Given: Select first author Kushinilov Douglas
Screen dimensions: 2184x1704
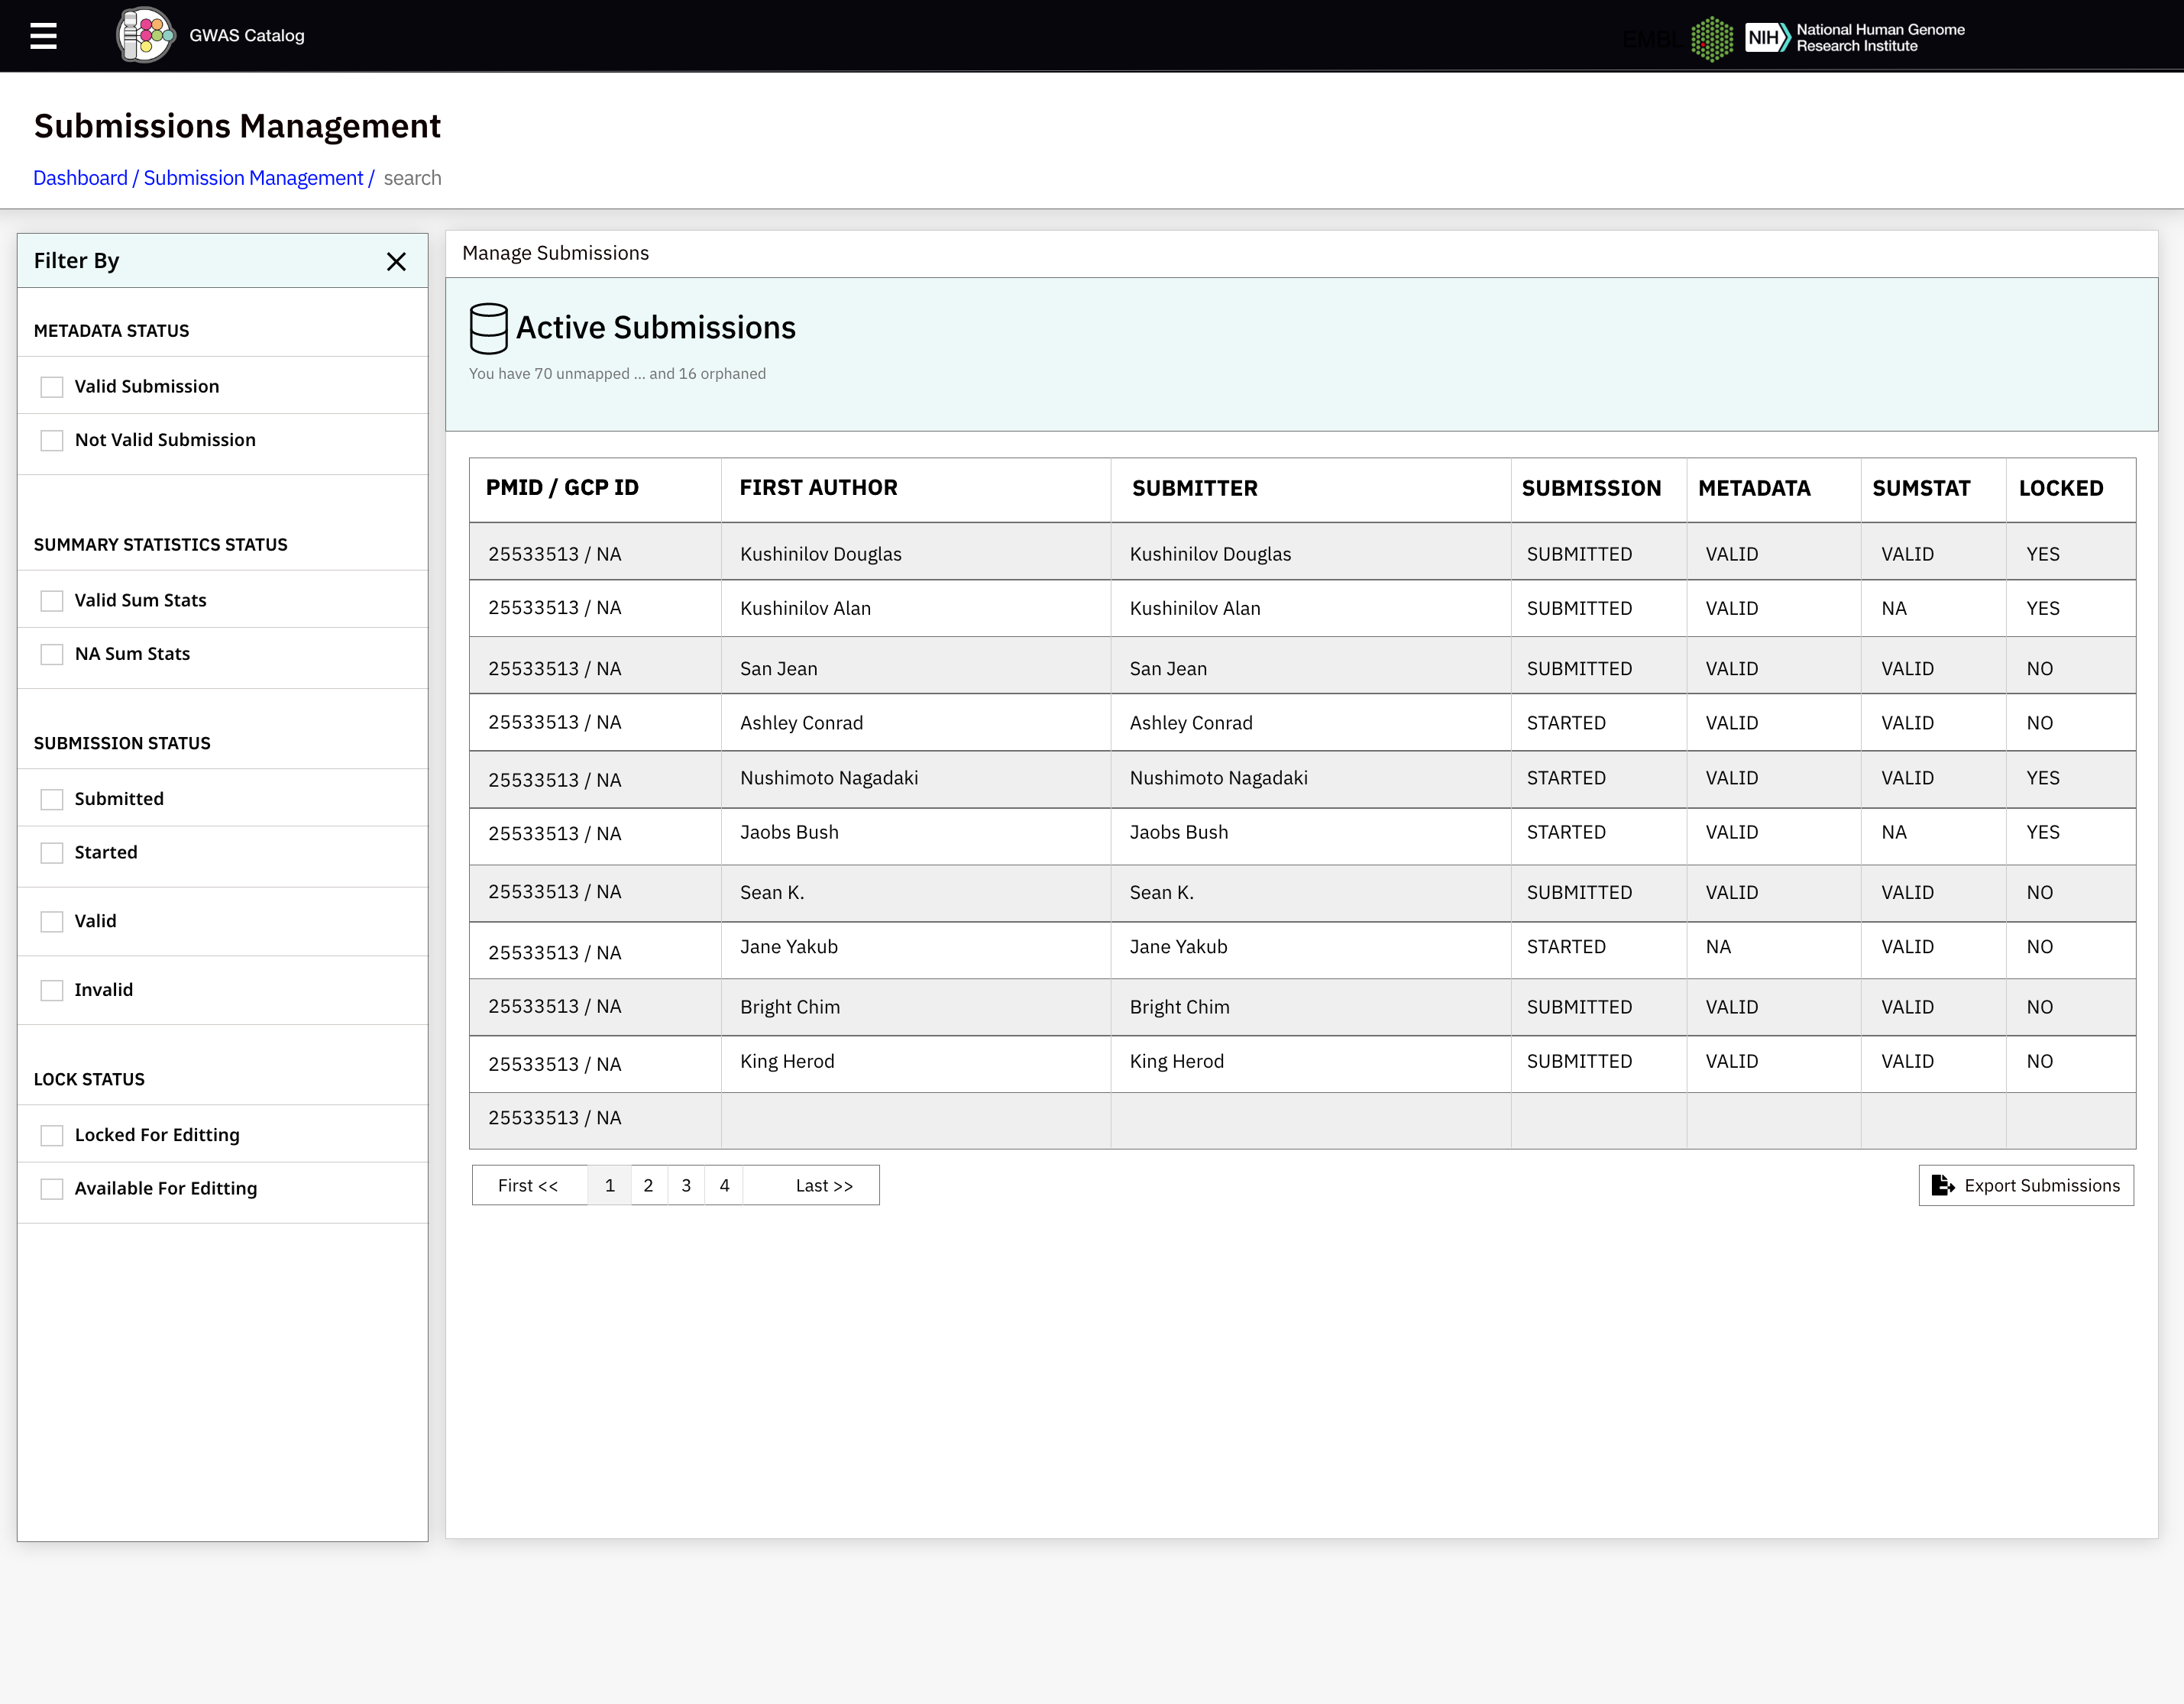Looking at the screenshot, I should point(820,554).
